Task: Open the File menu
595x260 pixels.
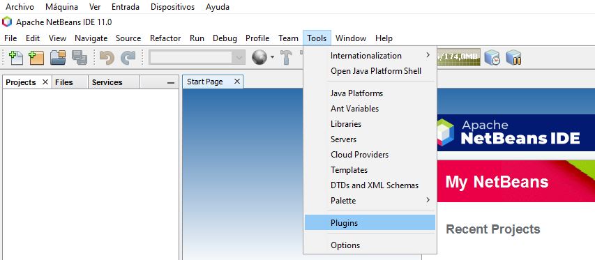Action: [10, 38]
